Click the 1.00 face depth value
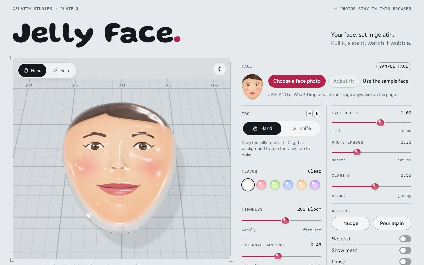The width and height of the screenshot is (424, 265). click(406, 113)
